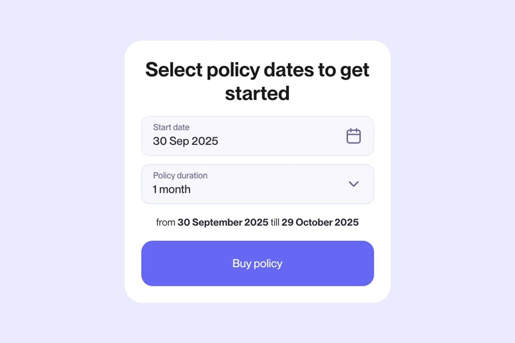Click the "Buy policy" button label text
Viewport: 515px width, 343px height.
coord(257,263)
